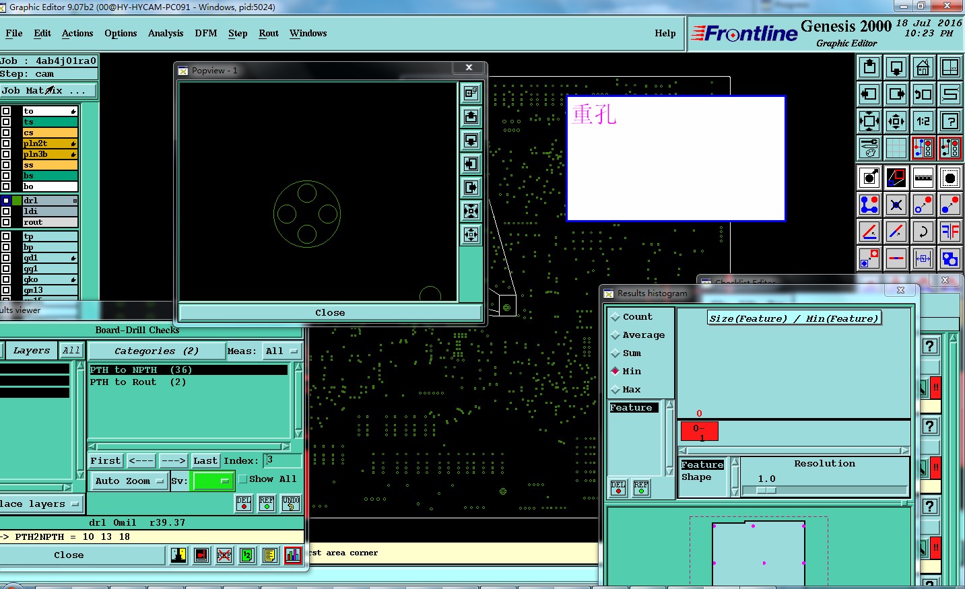
Task: Click the All button next to Layers
Action: pyautogui.click(x=71, y=350)
